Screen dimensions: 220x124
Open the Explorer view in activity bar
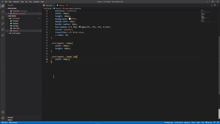[x=3, y=6]
